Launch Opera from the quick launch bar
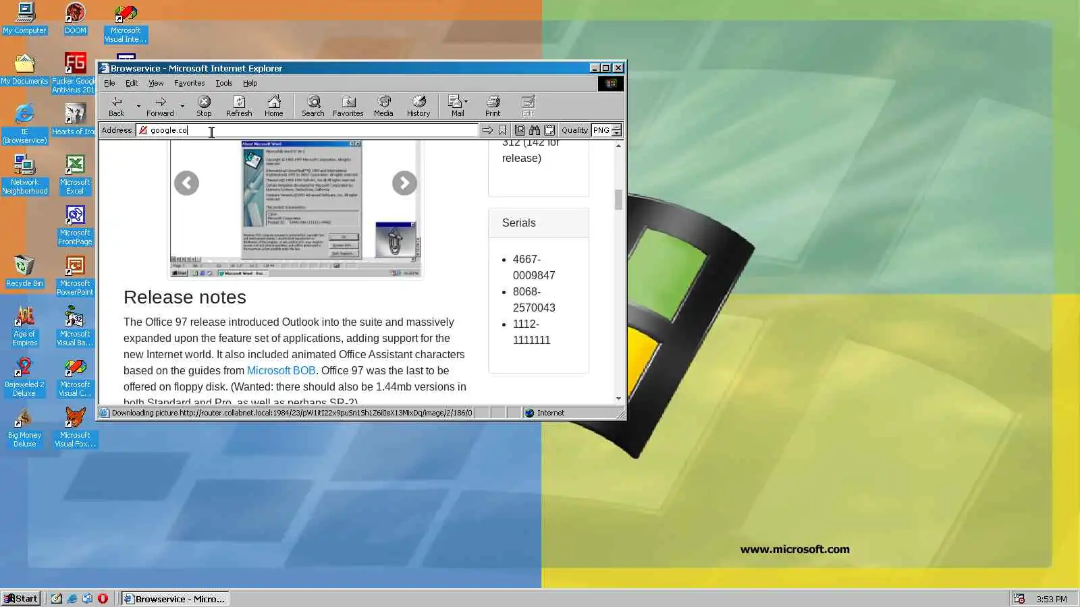Image resolution: width=1080 pixels, height=607 pixels. pyautogui.click(x=103, y=598)
